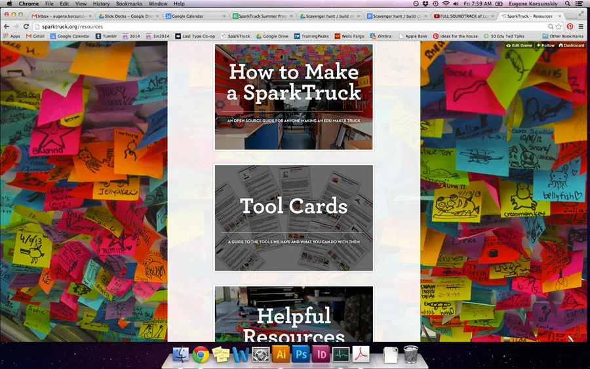Open Stickies from the dock

(221, 355)
